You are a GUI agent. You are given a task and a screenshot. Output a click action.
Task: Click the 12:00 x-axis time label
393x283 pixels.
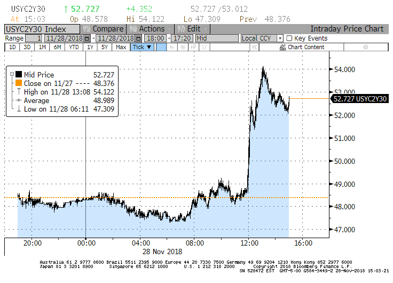249,243
